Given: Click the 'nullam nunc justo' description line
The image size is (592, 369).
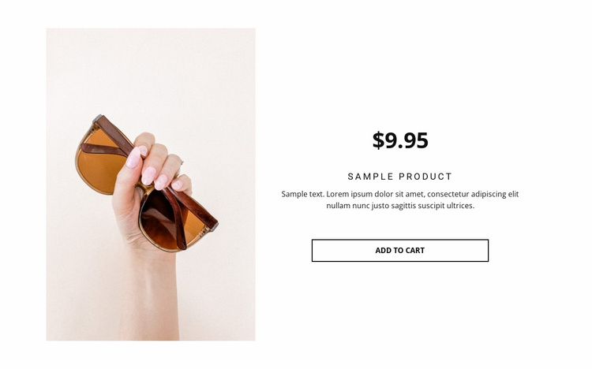Looking at the screenshot, I should point(400,206).
